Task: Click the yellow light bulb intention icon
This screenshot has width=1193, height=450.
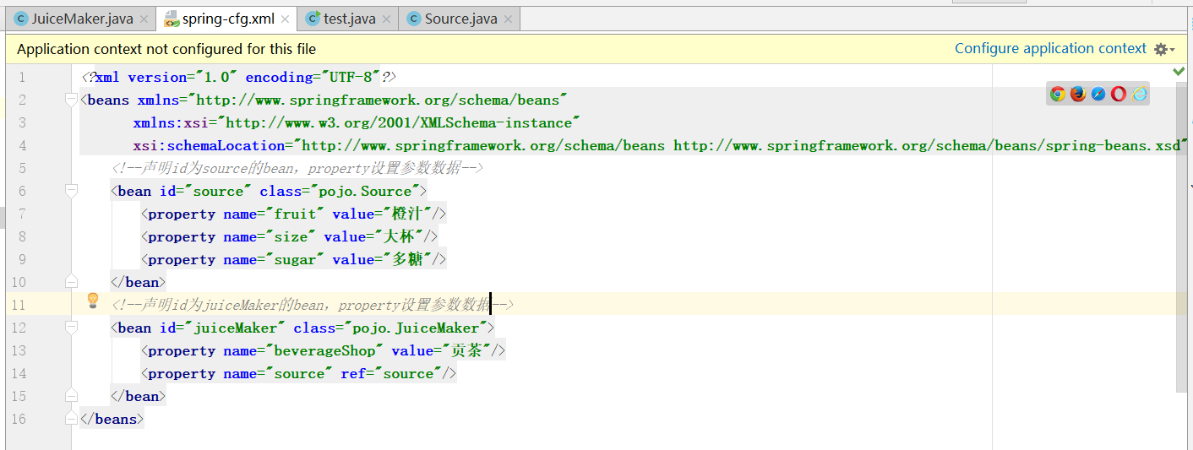Action: [x=93, y=301]
